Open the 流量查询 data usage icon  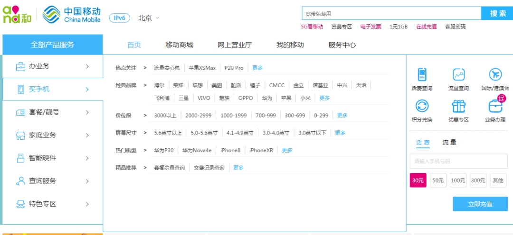(458, 75)
